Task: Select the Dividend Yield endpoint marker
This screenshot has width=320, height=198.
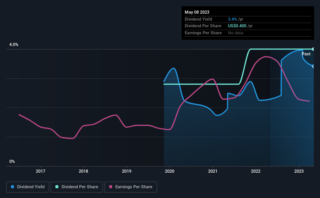Action: pos(313,66)
